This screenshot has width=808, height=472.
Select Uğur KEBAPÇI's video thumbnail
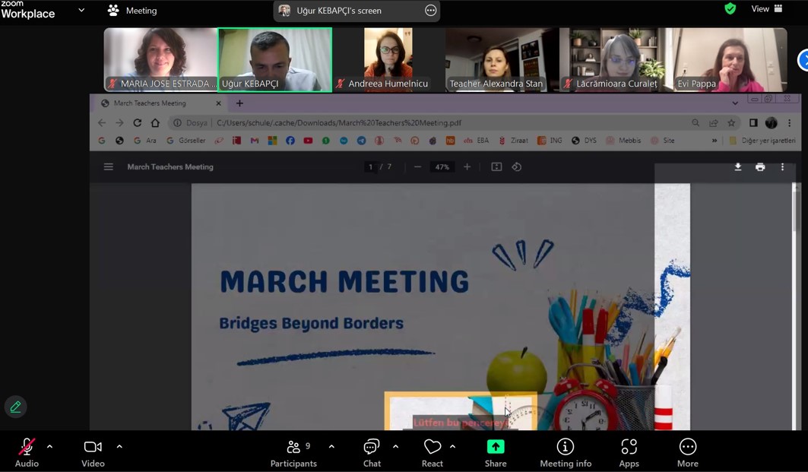tap(274, 59)
